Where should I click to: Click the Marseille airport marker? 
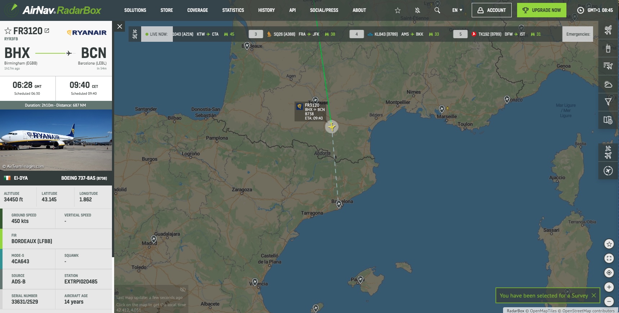point(442,109)
